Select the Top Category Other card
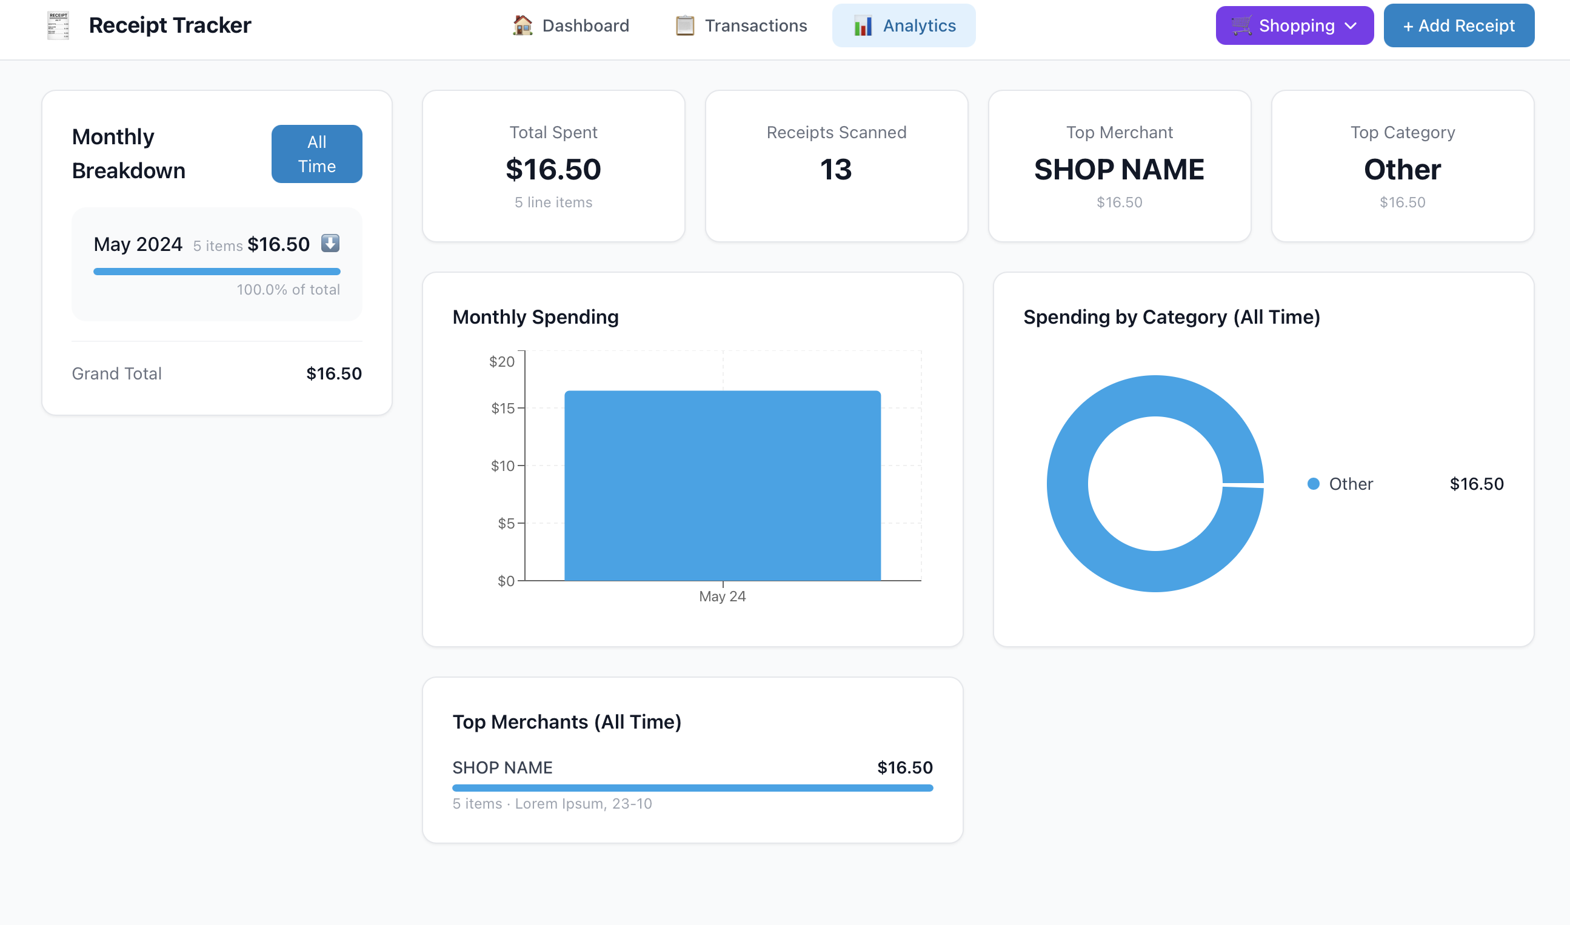Image resolution: width=1570 pixels, height=925 pixels. point(1401,167)
